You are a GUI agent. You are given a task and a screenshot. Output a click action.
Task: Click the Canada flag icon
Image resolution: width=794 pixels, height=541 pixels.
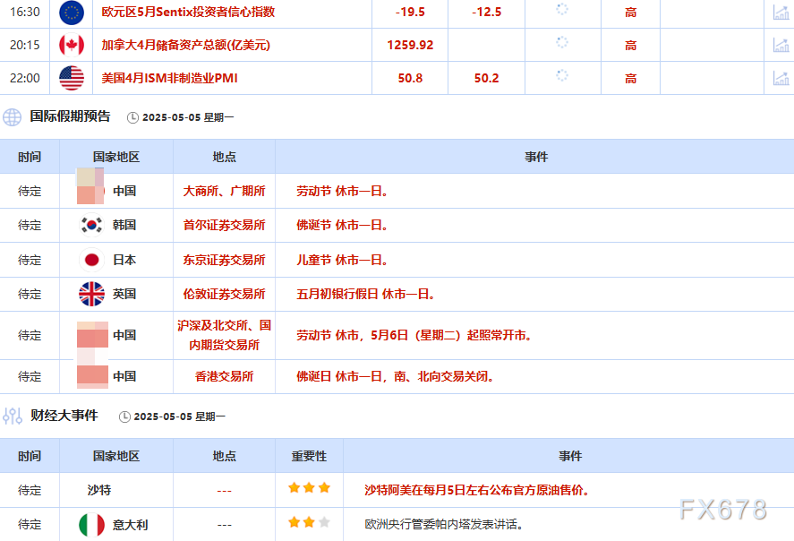(x=71, y=45)
